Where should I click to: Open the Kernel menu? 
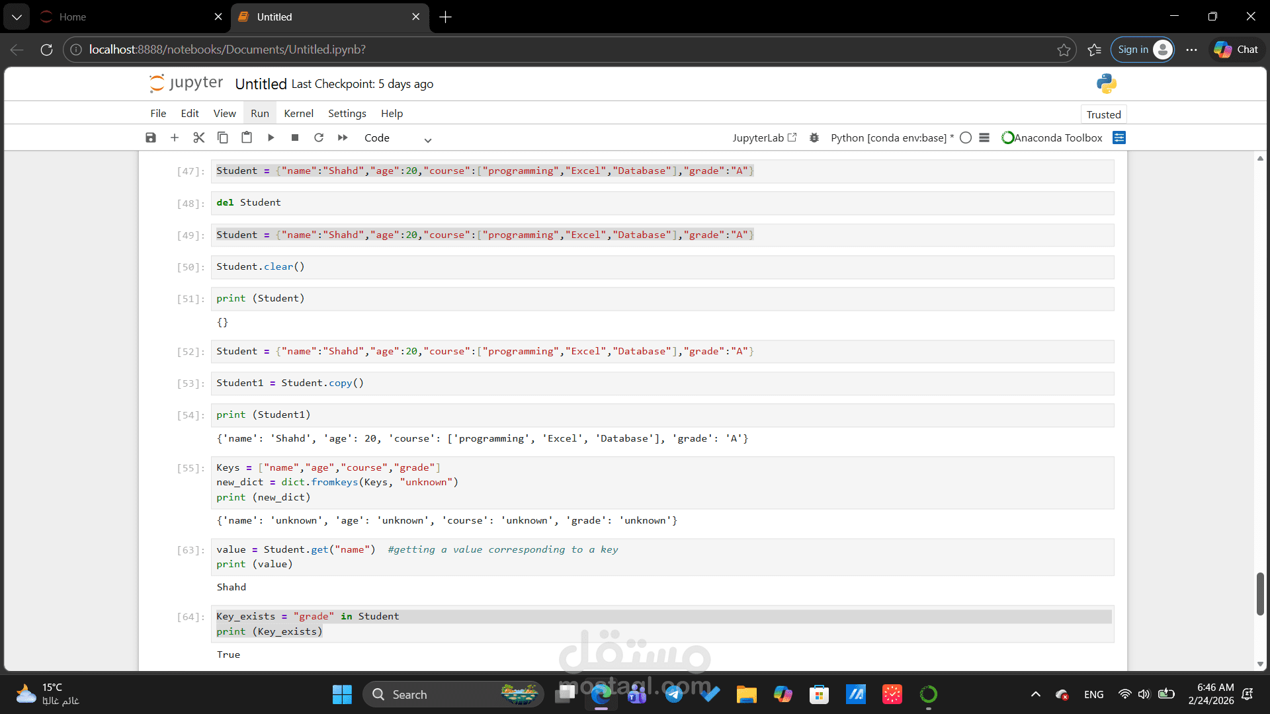(x=298, y=114)
